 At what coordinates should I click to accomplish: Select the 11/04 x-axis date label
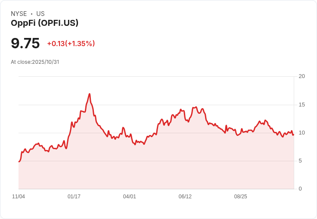(19, 196)
